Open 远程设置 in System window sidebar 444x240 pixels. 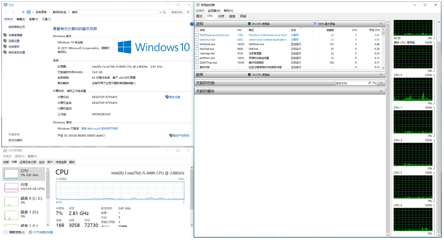pyautogui.click(x=14, y=41)
